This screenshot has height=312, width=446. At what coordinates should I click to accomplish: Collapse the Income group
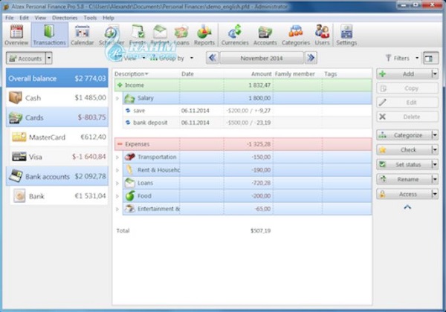click(120, 85)
